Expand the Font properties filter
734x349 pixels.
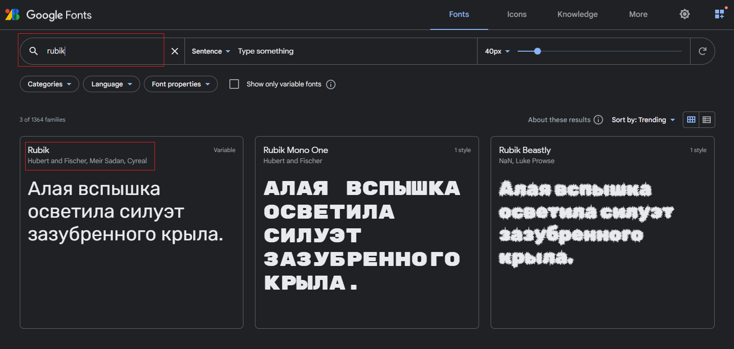click(x=181, y=84)
